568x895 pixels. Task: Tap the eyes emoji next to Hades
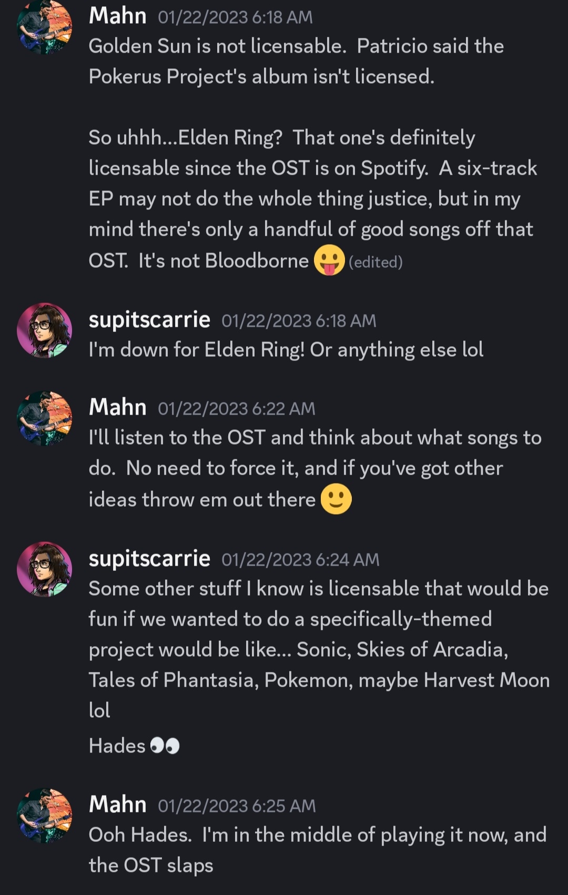coord(165,746)
